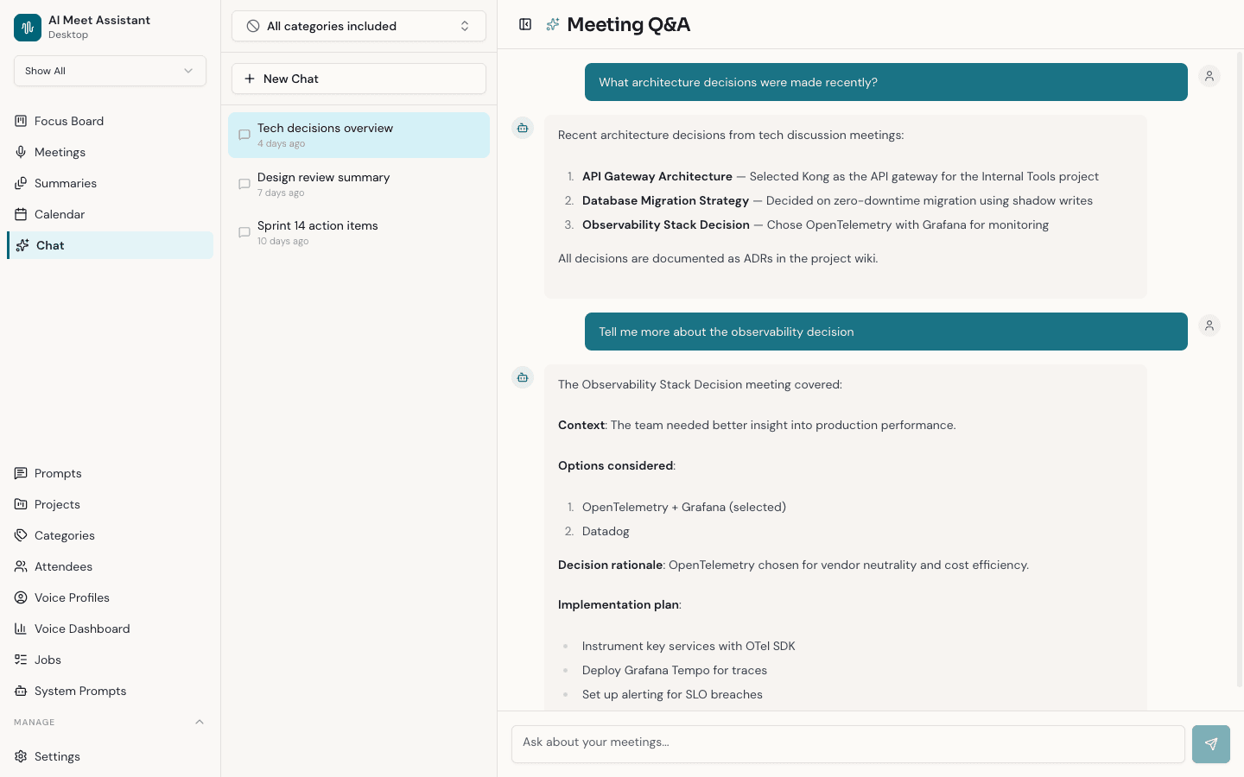Open the Voice Profiles section
1244x777 pixels.
(x=72, y=597)
